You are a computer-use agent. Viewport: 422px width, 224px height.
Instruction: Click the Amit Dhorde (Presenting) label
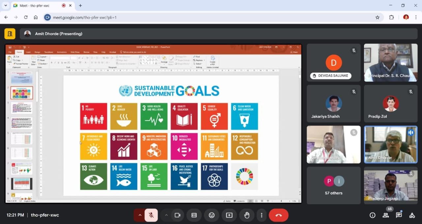click(x=59, y=34)
